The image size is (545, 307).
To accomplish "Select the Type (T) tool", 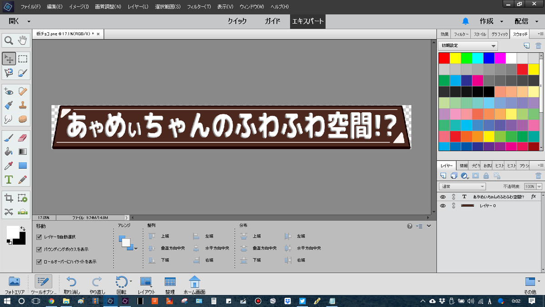I will tap(9, 180).
